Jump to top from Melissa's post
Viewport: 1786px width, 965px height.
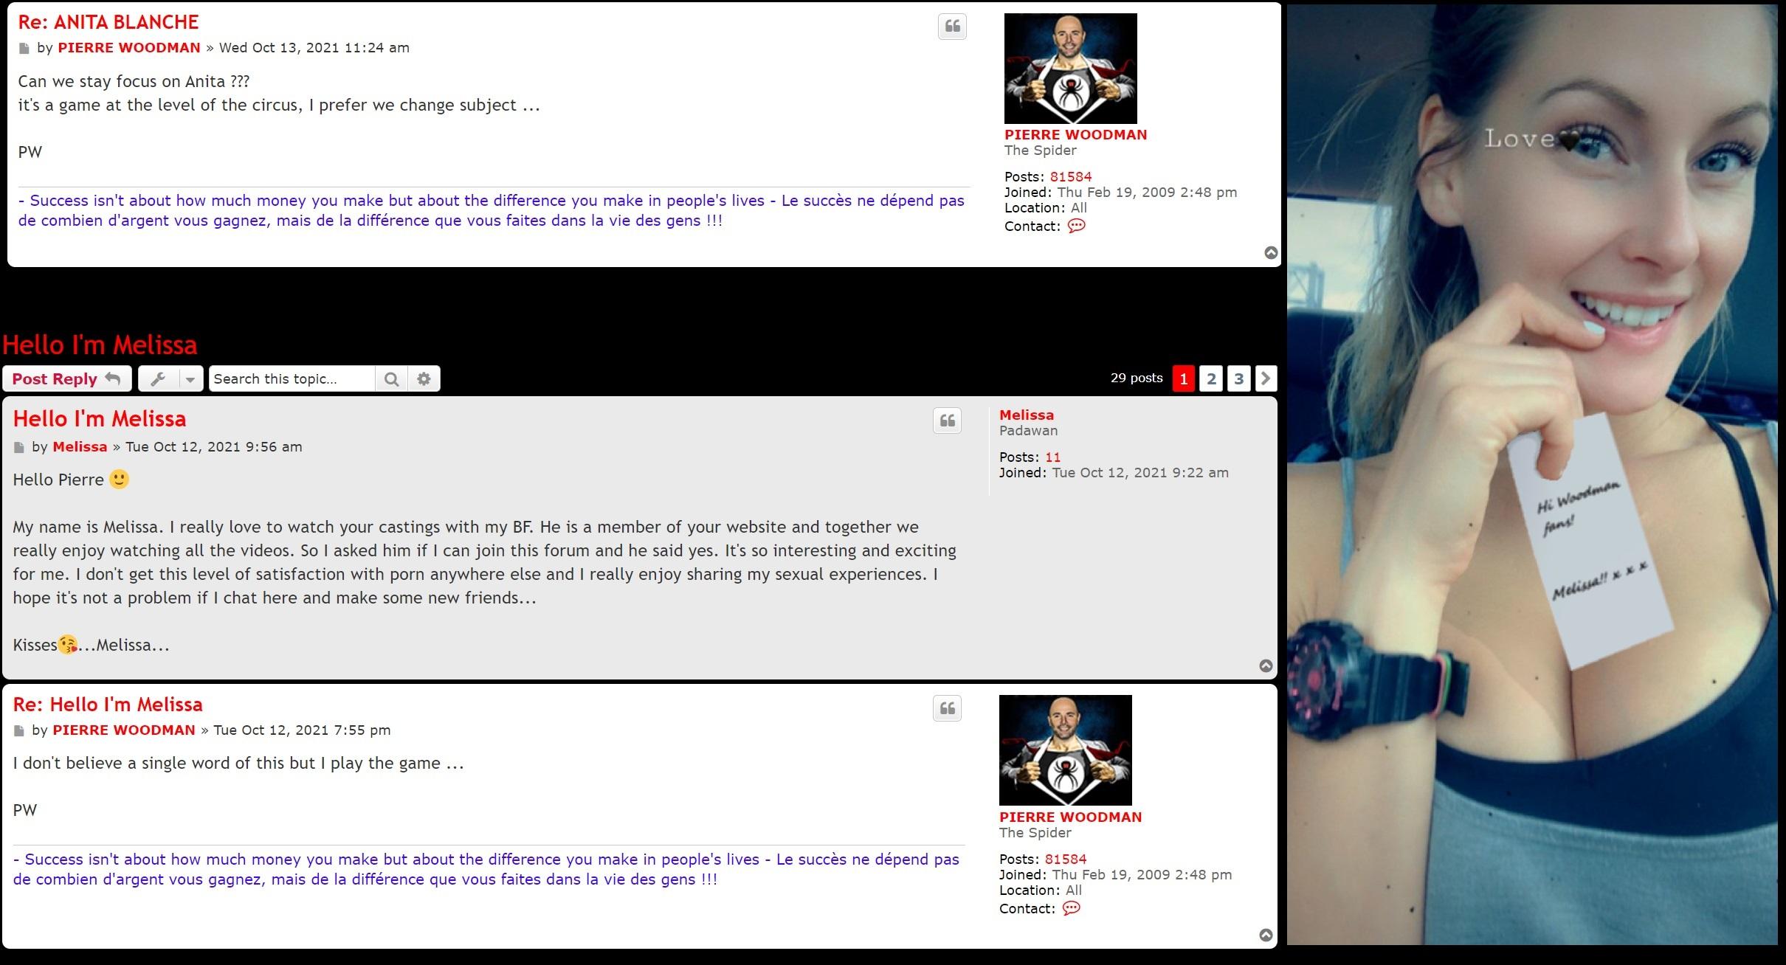tap(1266, 665)
